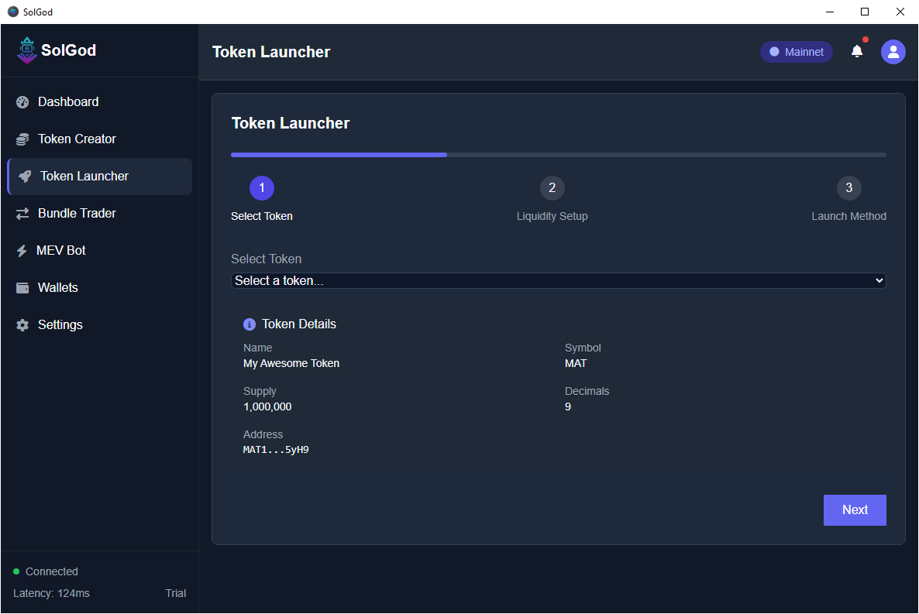Open the Dashboard menu entry
Viewport: 919px width, 614px height.
click(x=68, y=101)
